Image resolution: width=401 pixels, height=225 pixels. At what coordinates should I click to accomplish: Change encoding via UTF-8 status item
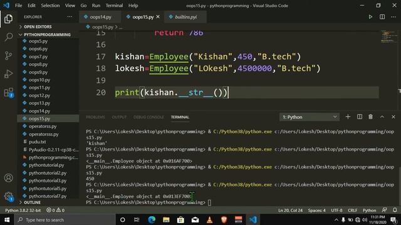[x=336, y=210]
